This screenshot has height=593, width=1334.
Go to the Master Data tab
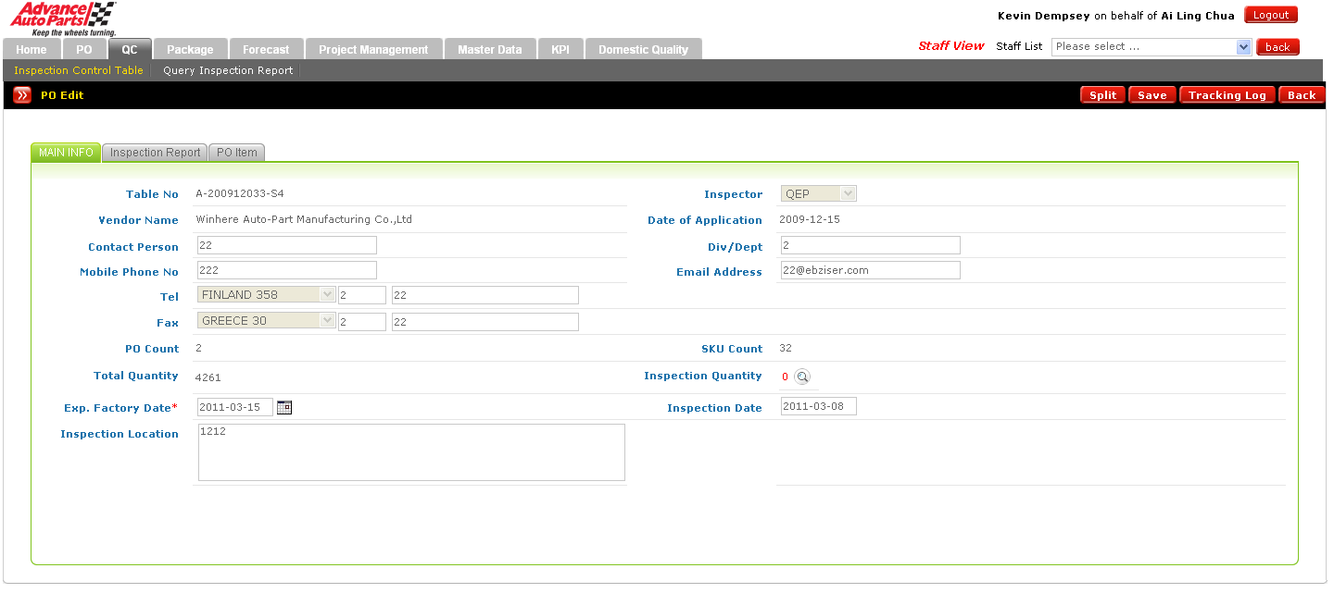tap(489, 50)
